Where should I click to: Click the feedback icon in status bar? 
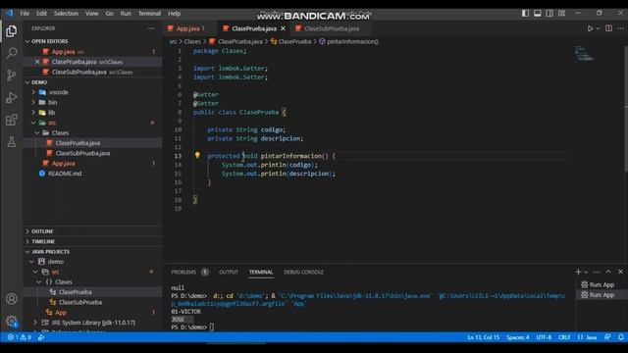pos(607,337)
